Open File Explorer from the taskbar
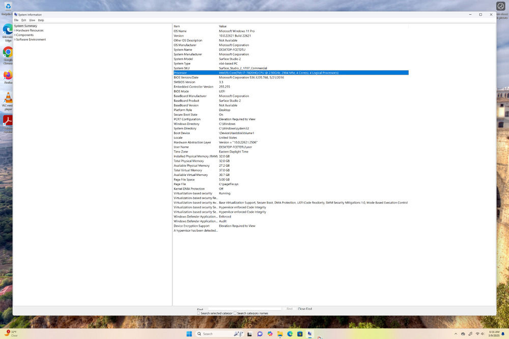509x339 pixels. (280, 334)
